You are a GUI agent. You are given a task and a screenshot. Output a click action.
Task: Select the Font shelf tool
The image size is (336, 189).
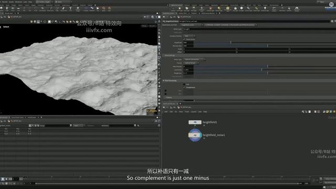pos(70,8)
